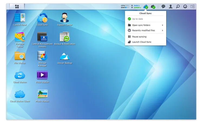Select Launch Cloud Sync in the menu
This screenshot has width=203, height=124.
142,42
